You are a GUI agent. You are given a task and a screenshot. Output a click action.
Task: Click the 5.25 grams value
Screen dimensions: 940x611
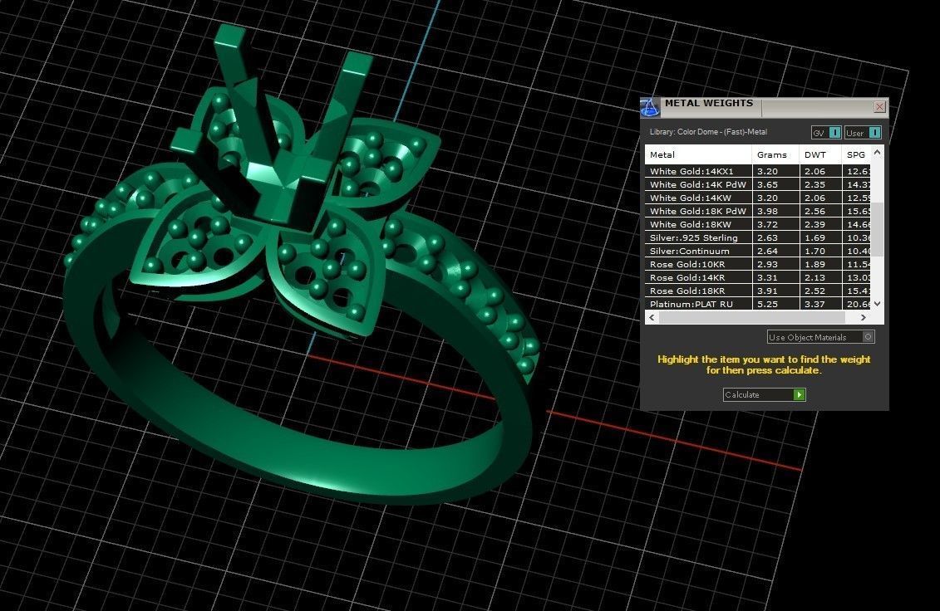click(767, 304)
